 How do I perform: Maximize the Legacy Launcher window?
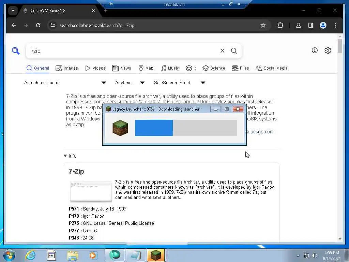click(x=227, y=109)
